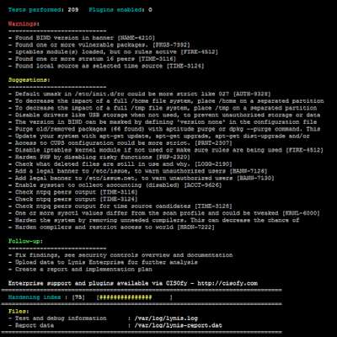The width and height of the screenshot is (337, 337).
Task: Select the vulnerable packages warning PKGS-7392
Action: (x=99, y=45)
